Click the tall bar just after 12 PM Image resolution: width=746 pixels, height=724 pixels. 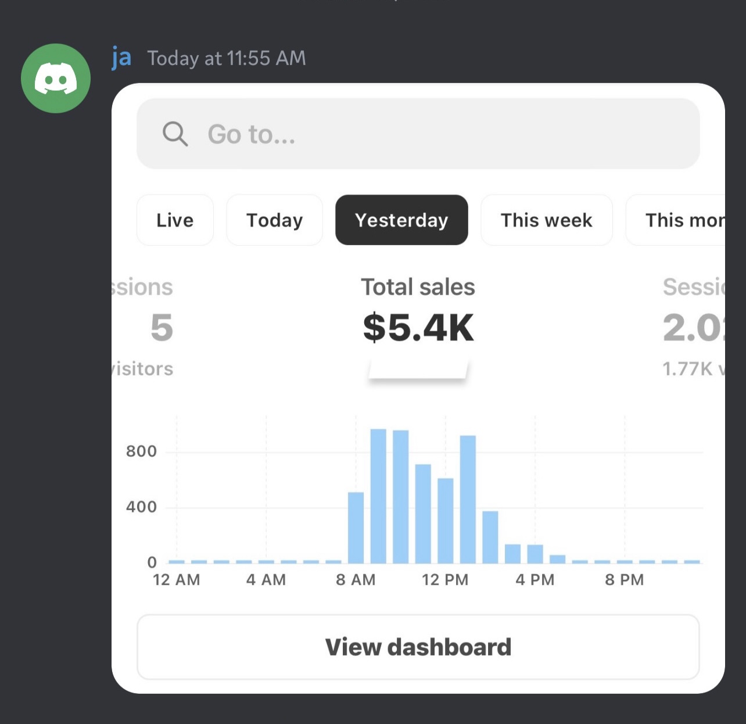point(468,499)
